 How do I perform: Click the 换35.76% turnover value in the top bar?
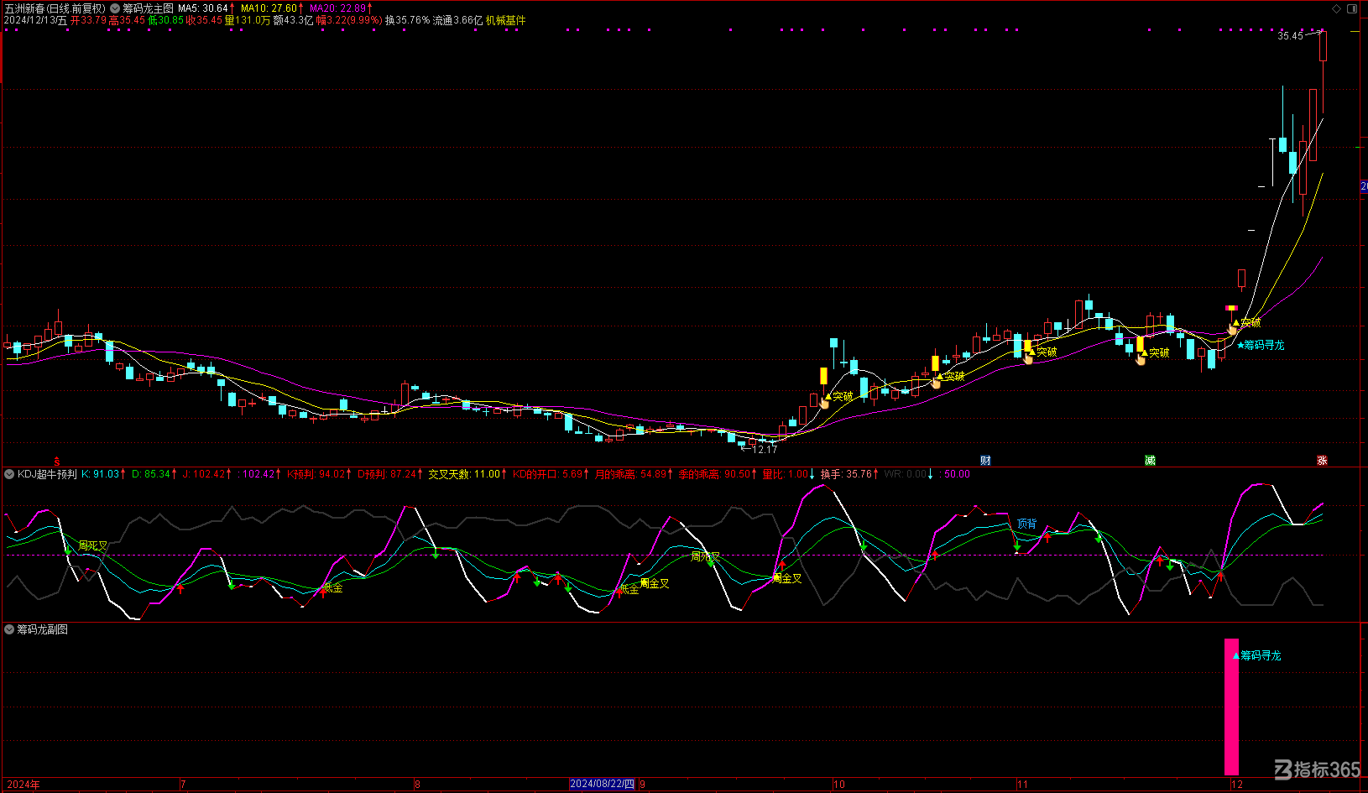pos(407,20)
